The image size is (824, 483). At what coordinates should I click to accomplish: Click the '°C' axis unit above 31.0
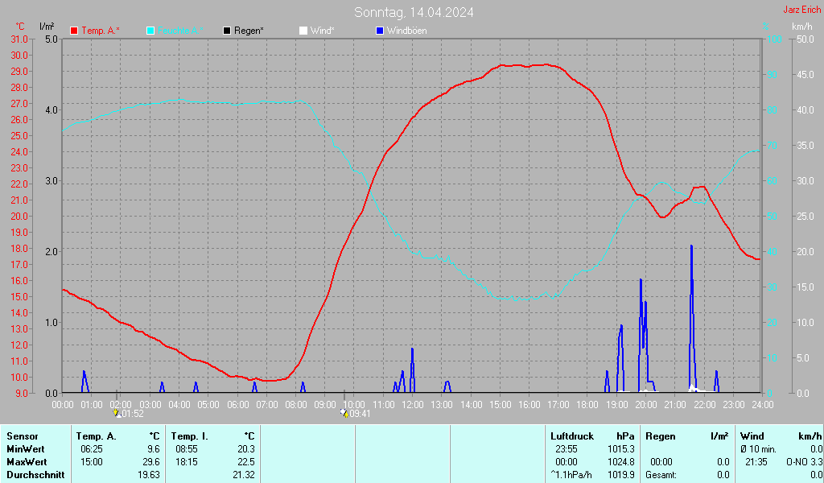(20, 27)
